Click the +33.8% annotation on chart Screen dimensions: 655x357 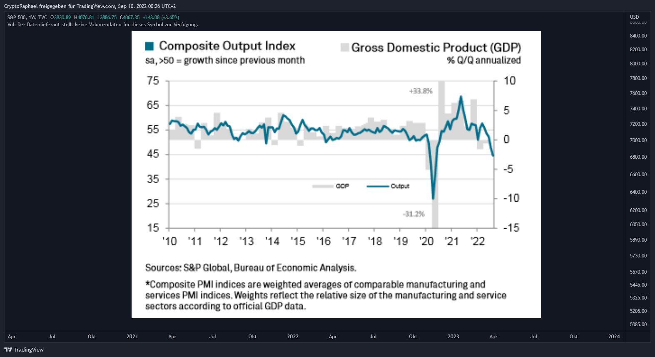coord(421,91)
